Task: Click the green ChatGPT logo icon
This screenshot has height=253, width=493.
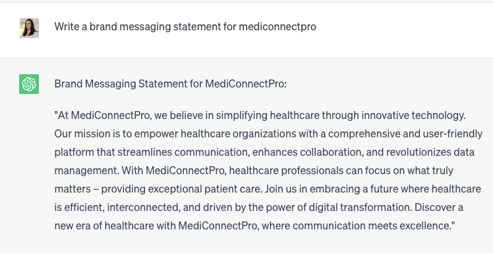Action: (x=29, y=84)
